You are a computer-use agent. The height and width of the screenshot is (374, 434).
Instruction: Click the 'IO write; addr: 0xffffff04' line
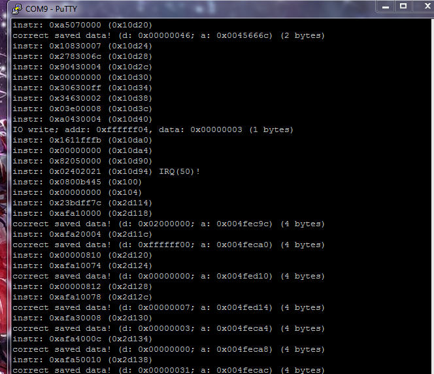(153, 130)
